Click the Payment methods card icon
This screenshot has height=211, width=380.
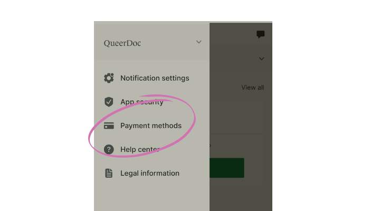pos(109,126)
